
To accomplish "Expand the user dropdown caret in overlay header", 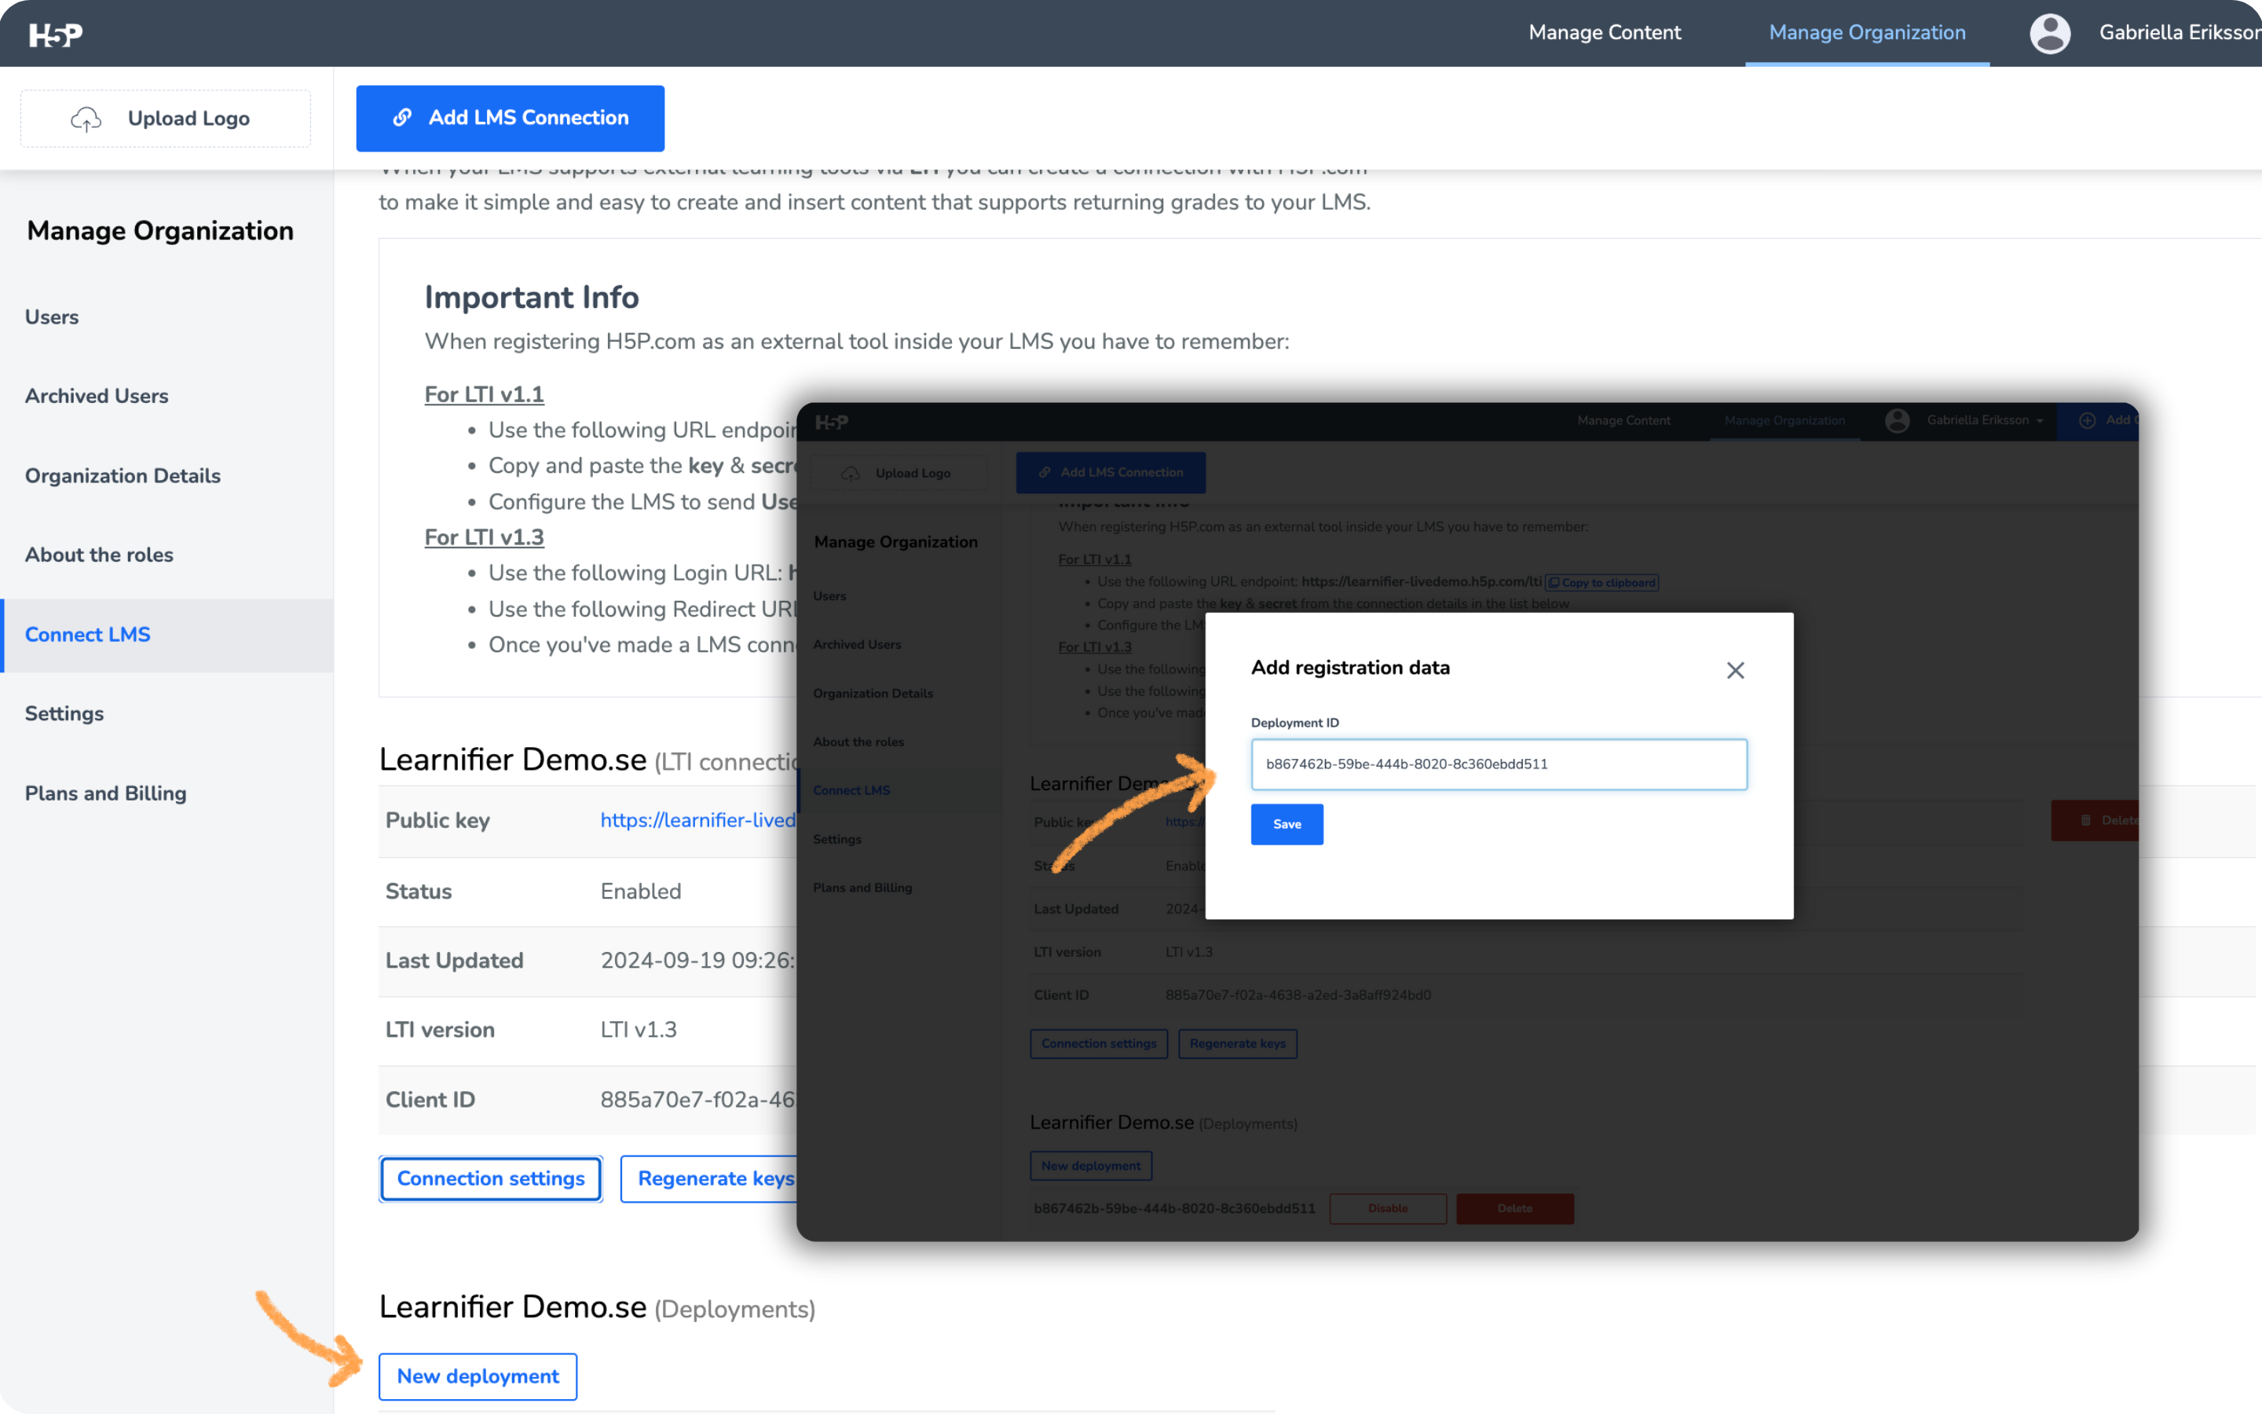I will (2041, 422).
